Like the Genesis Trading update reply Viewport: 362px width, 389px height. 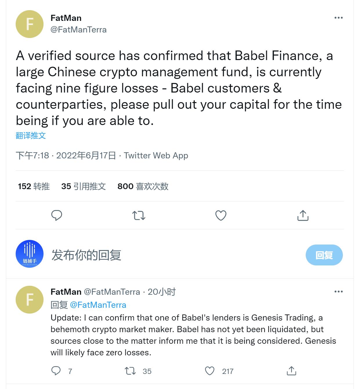point(209,371)
